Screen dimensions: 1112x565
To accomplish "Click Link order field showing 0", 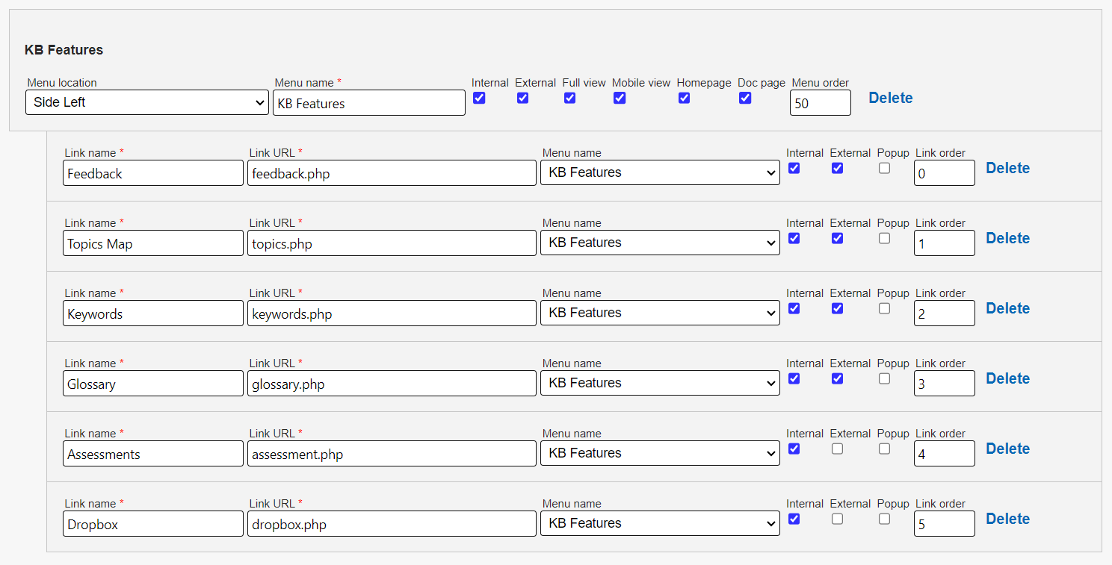I will tap(945, 173).
